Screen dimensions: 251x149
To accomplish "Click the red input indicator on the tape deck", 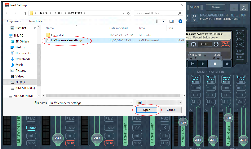I will [225, 44].
